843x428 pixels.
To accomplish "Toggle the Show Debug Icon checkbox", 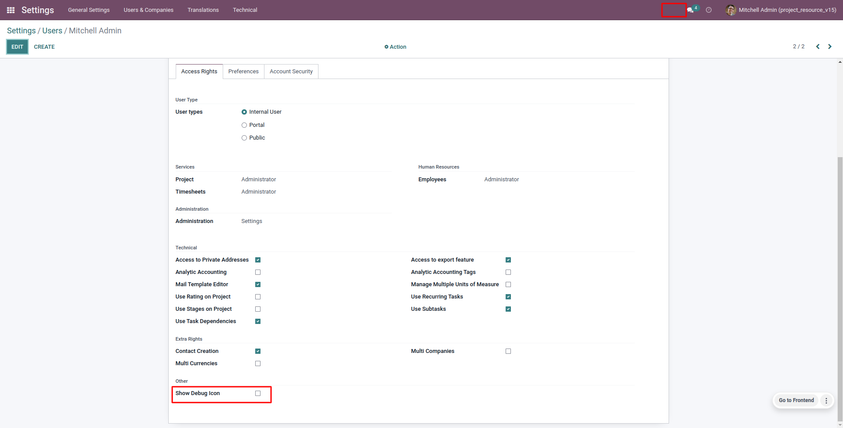I will click(x=258, y=393).
